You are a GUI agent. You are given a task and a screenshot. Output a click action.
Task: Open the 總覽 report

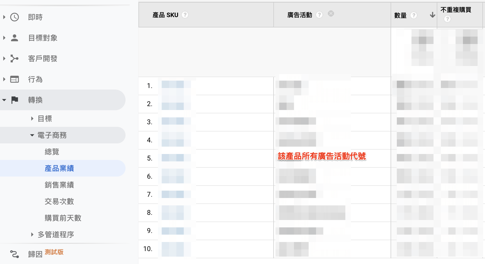(x=52, y=152)
